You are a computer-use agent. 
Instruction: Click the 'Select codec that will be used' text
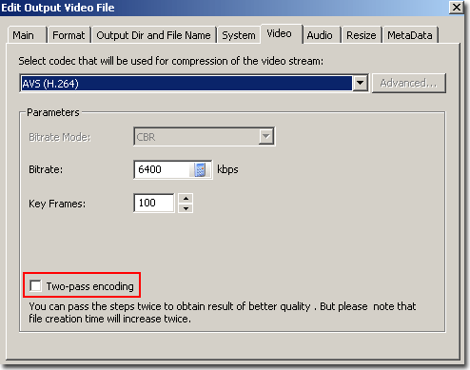coord(170,61)
